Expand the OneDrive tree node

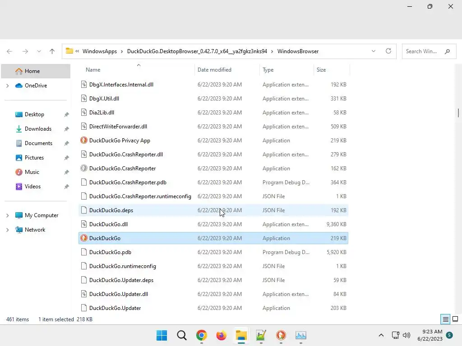coord(7,86)
